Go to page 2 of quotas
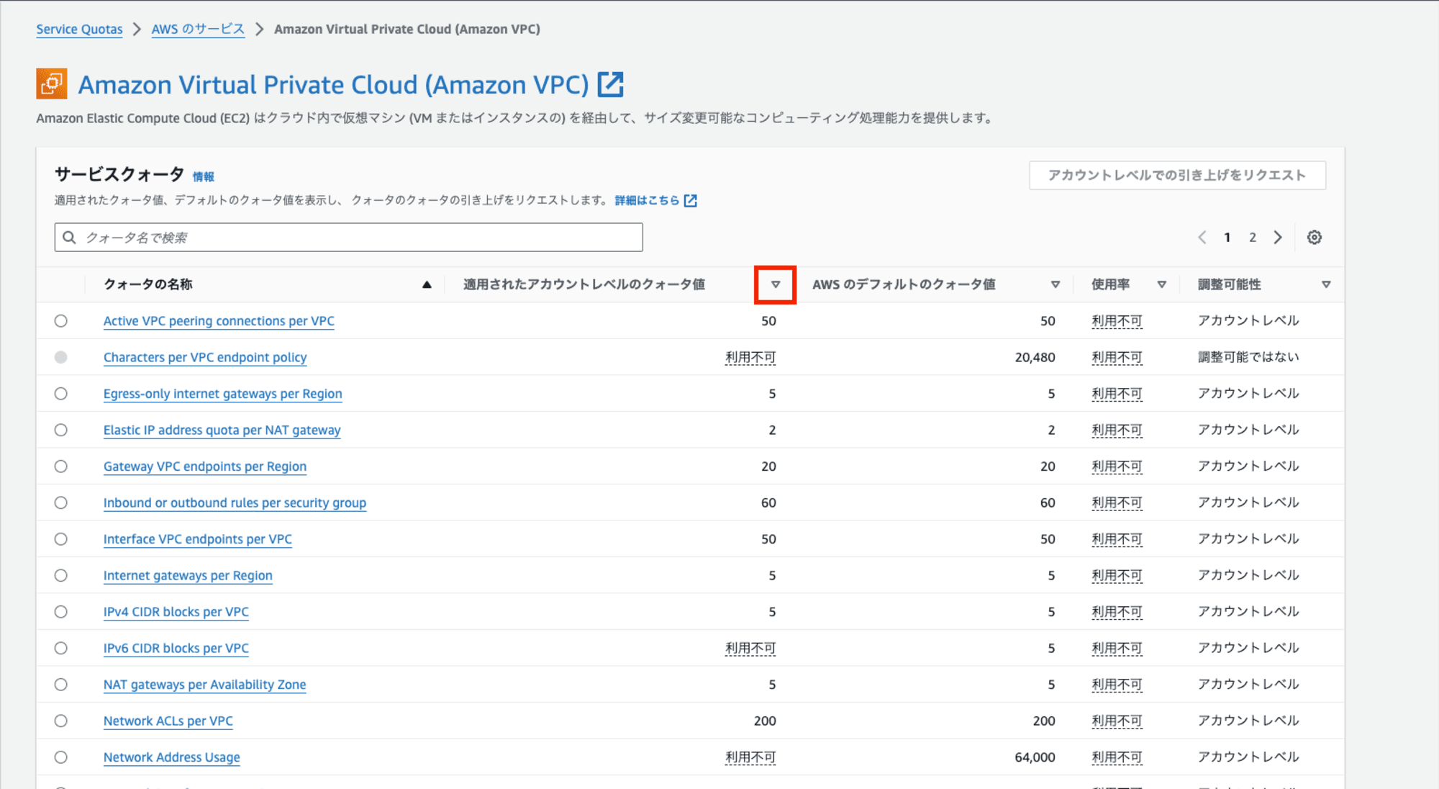Screen dimensions: 1439x789 [1253, 238]
